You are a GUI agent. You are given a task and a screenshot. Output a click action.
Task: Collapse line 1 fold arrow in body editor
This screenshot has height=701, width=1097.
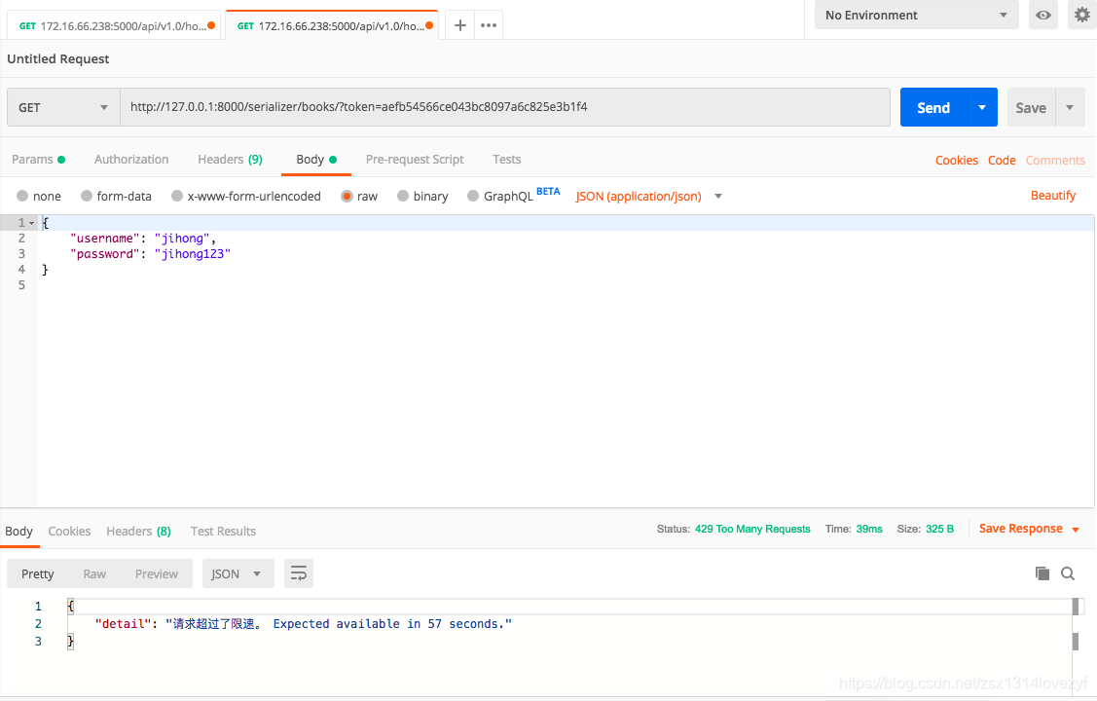pos(31,223)
